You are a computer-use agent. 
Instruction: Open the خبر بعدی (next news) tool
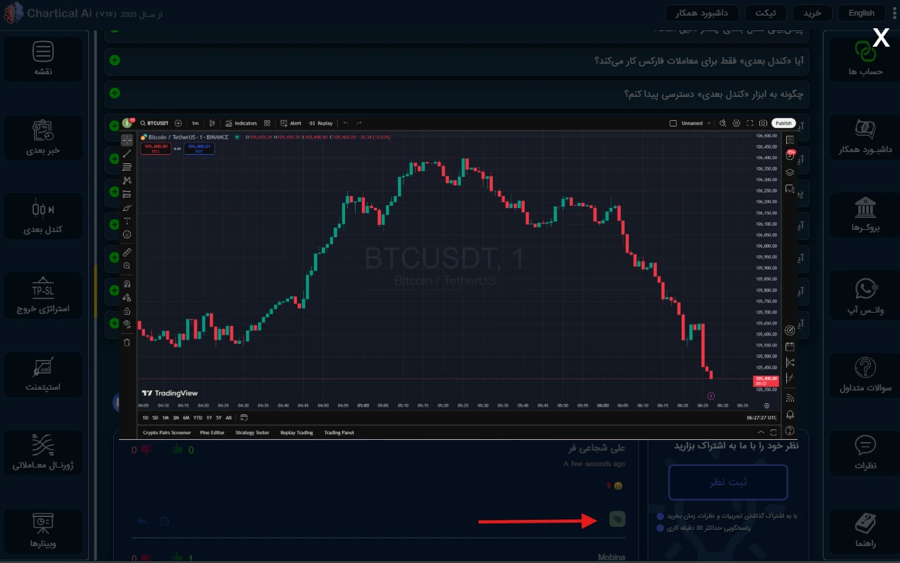click(x=43, y=137)
